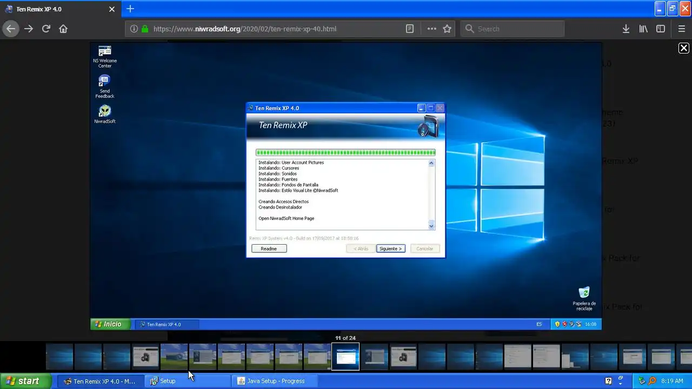Click 'Creando Desinstalador' log line
Viewport: 692px width, 389px height.
click(x=280, y=207)
